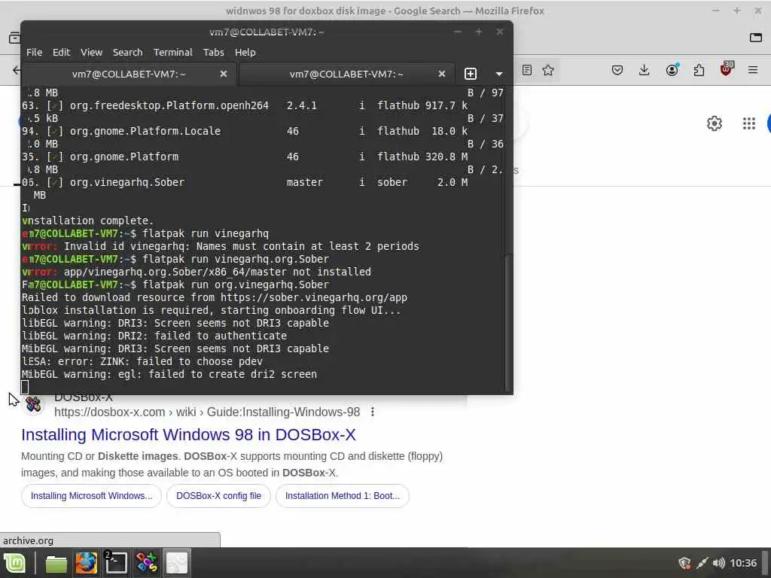The width and height of the screenshot is (771, 578).
Task: Click the blank app taskbar button
Action: 176,563
